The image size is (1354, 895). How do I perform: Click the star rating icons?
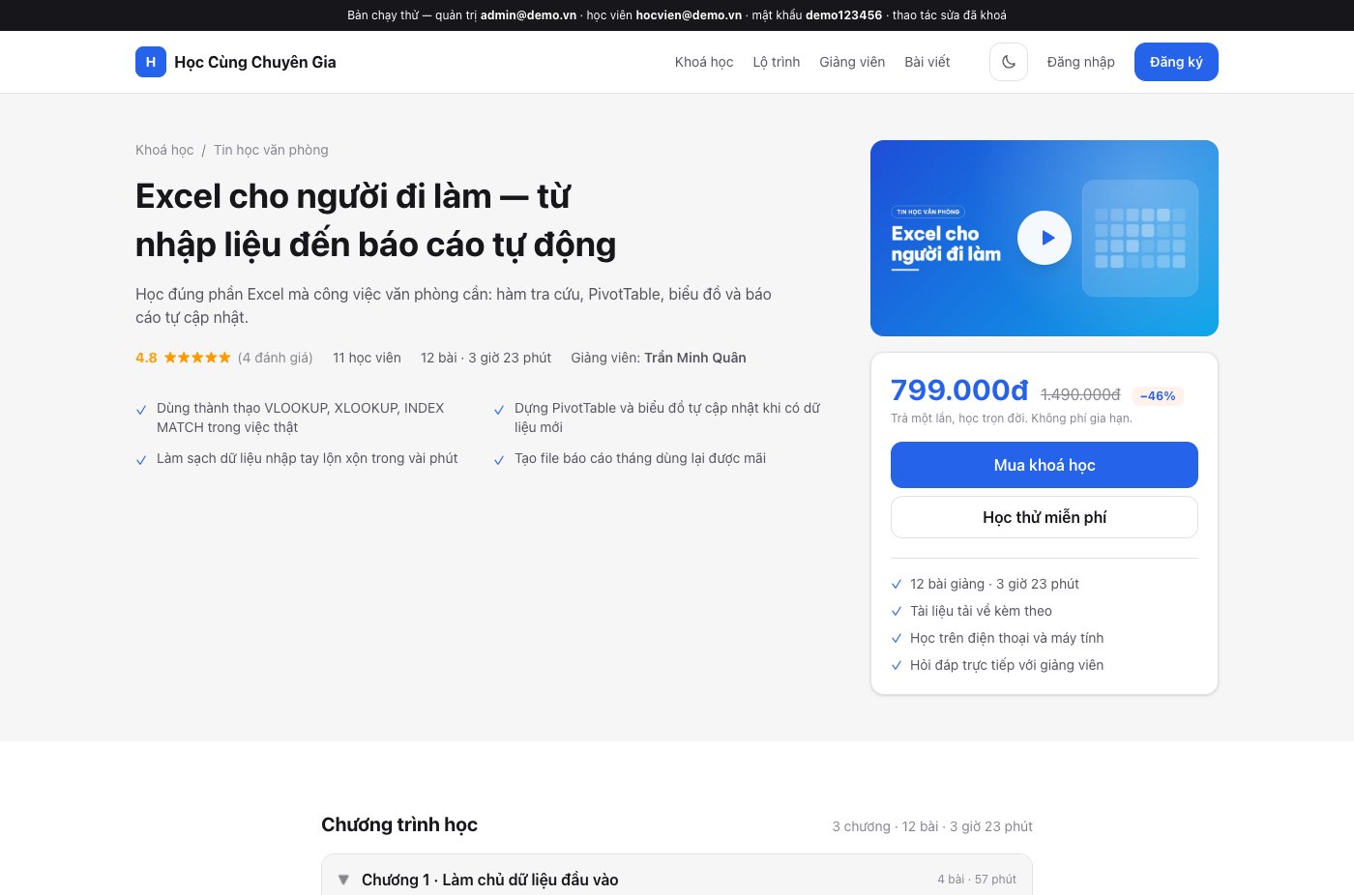click(197, 358)
